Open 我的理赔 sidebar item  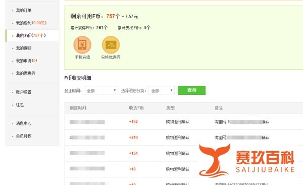pyautogui.click(x=24, y=48)
